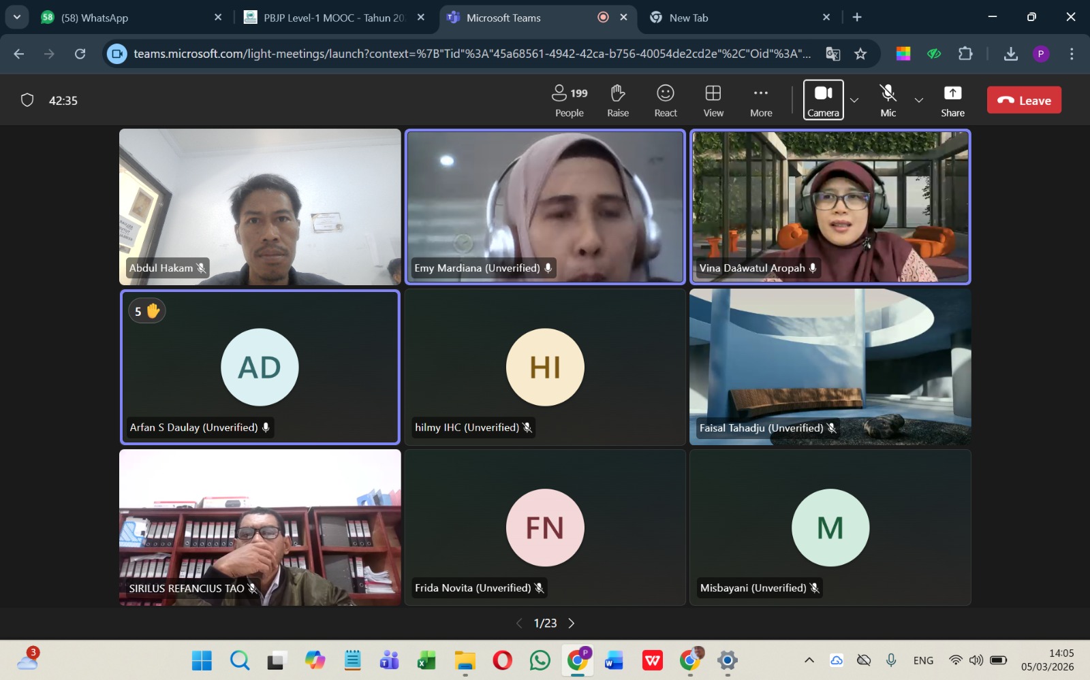Open the View layout options
1090x680 pixels.
713,100
